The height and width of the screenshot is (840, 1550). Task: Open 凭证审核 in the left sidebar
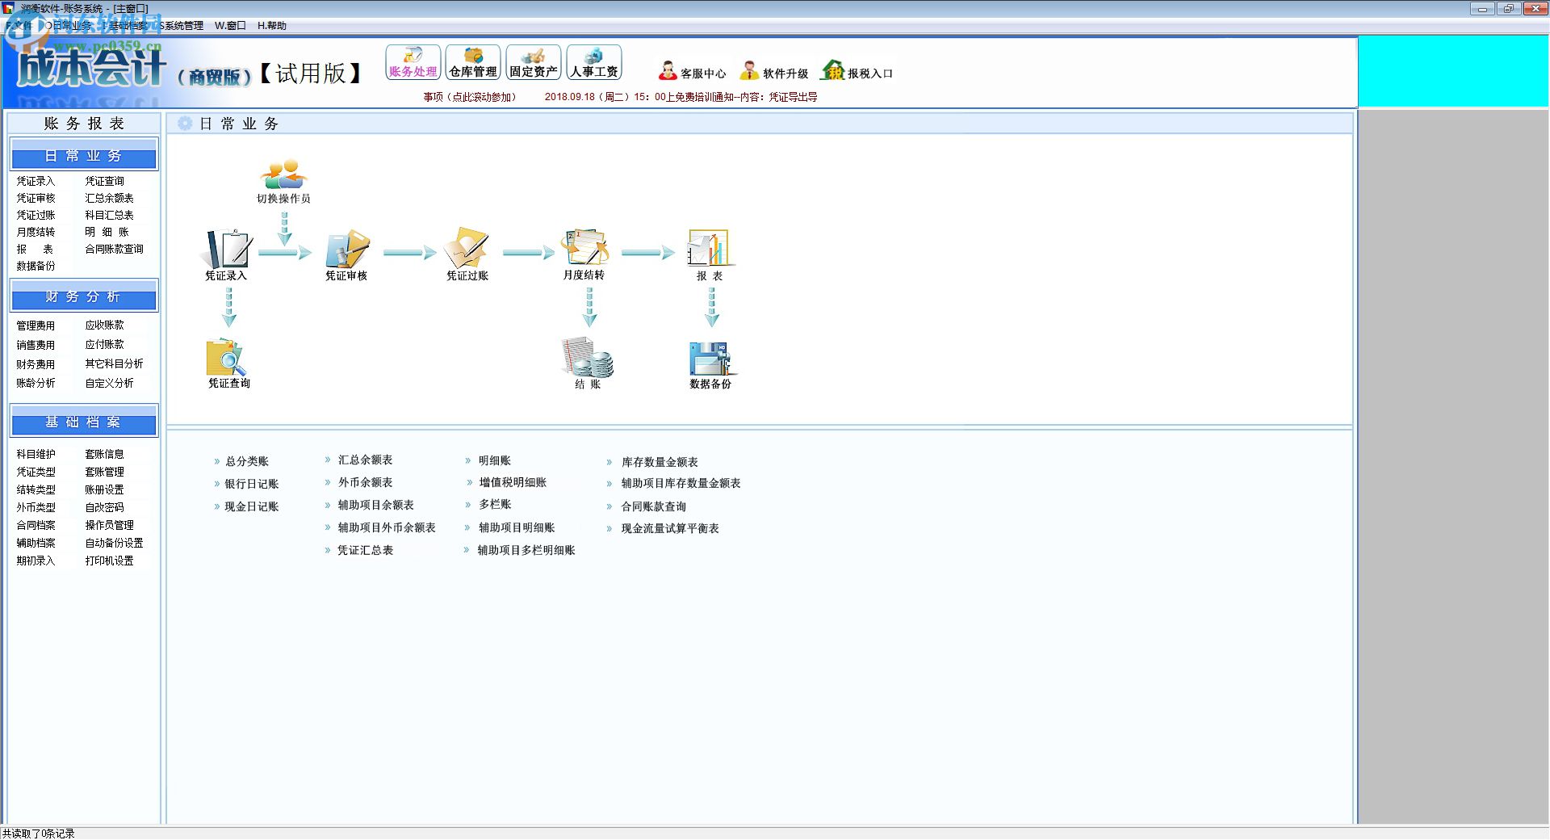[x=36, y=198]
